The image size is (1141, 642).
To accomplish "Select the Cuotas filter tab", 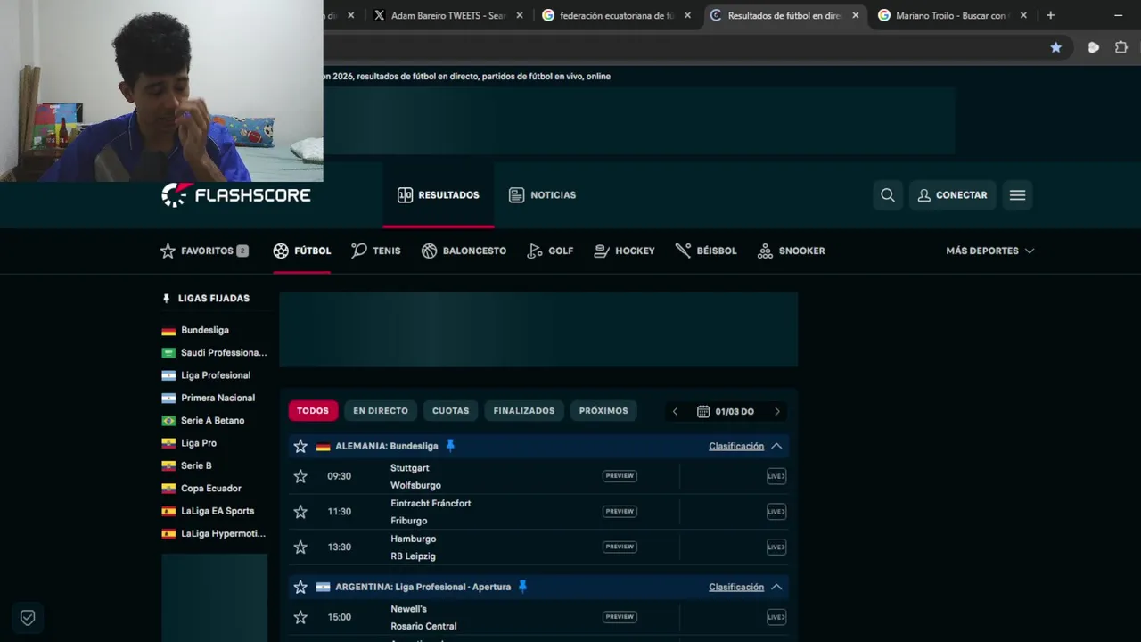I will [450, 411].
